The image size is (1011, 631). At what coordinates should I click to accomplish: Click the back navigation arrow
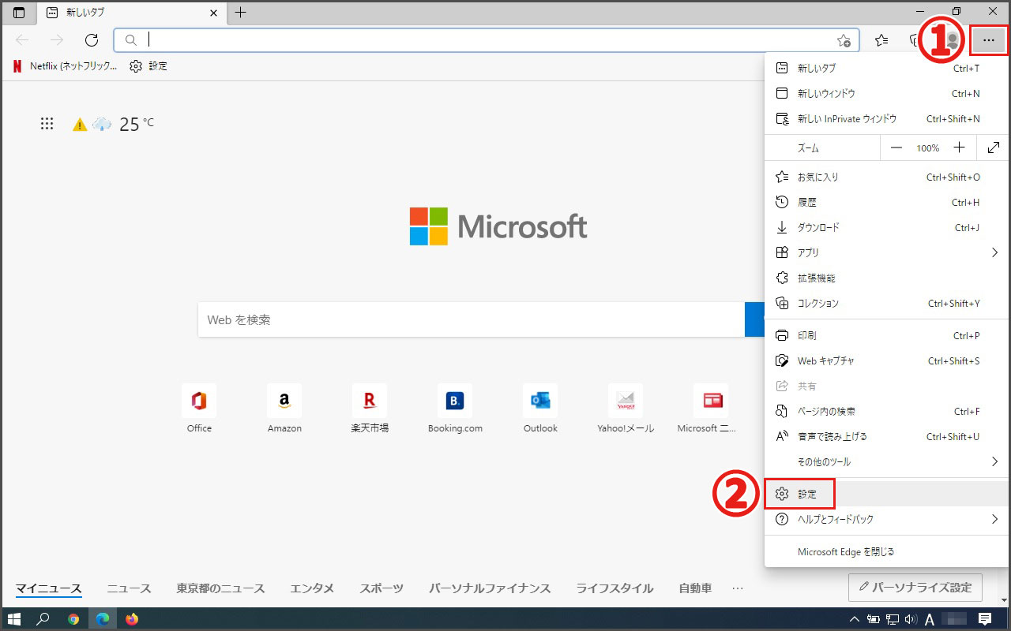point(22,39)
